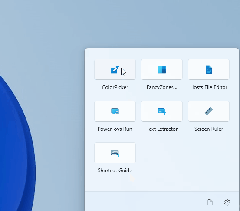The width and height of the screenshot is (240, 211).
Task: Pick the Screen Ruler label
Action: point(209,129)
